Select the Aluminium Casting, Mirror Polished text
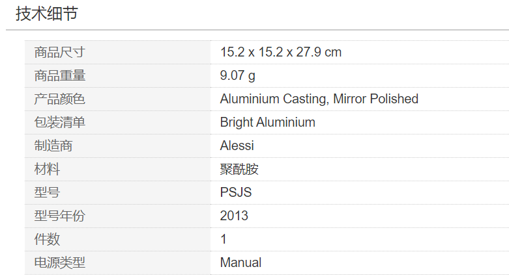 coord(319,99)
